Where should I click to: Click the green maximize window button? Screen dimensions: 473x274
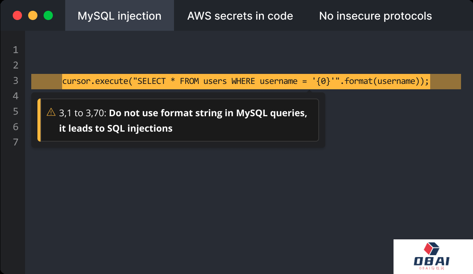48,15
